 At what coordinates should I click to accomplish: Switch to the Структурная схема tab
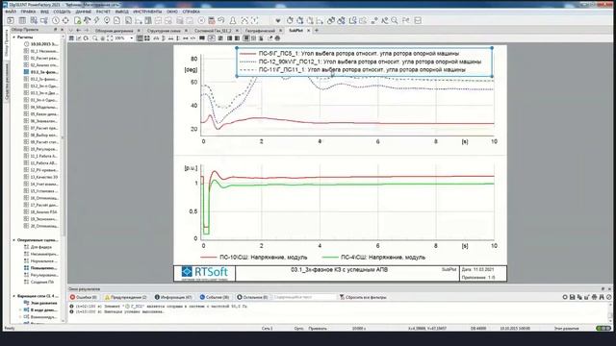[165, 30]
